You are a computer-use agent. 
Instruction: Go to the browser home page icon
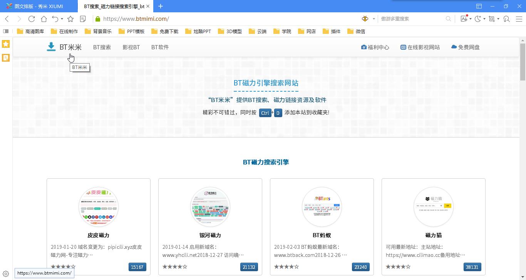click(44, 19)
